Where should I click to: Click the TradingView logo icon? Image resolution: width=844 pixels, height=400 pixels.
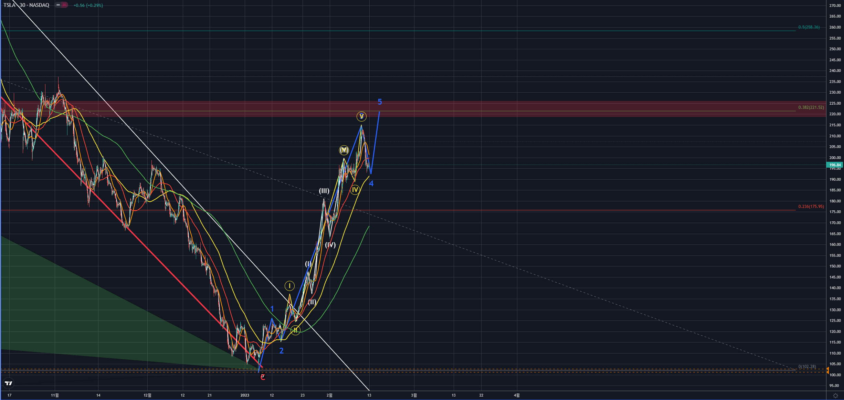tap(9, 383)
